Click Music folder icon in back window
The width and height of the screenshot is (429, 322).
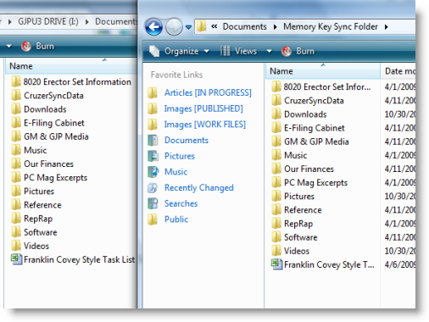(16, 150)
